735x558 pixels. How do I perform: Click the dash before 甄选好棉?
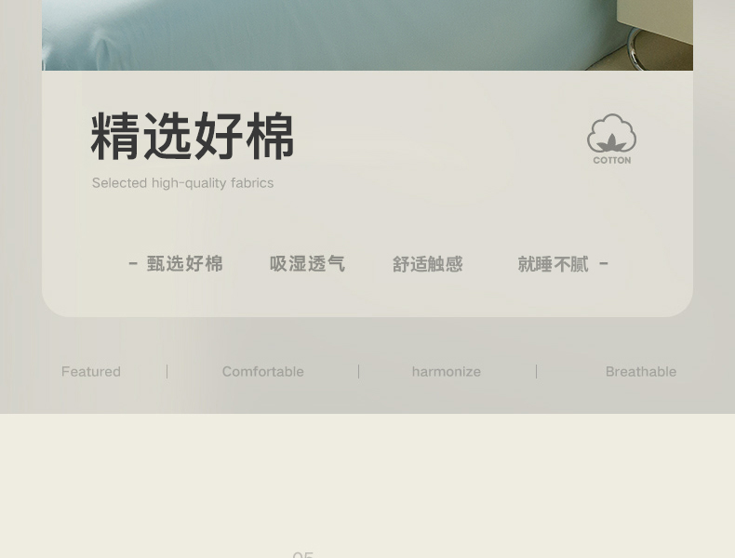pos(133,264)
